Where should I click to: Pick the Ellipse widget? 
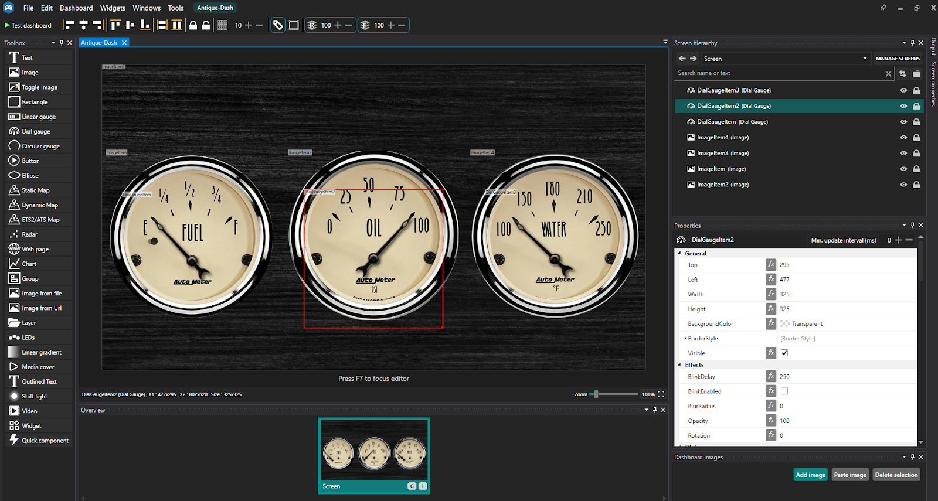[39, 175]
